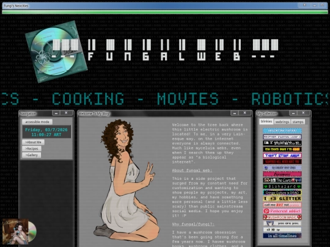The height and width of the screenshot is (247, 330).
Task: Click the 'Cringe Culture is DEAD' blinkie
Action: coord(282,192)
